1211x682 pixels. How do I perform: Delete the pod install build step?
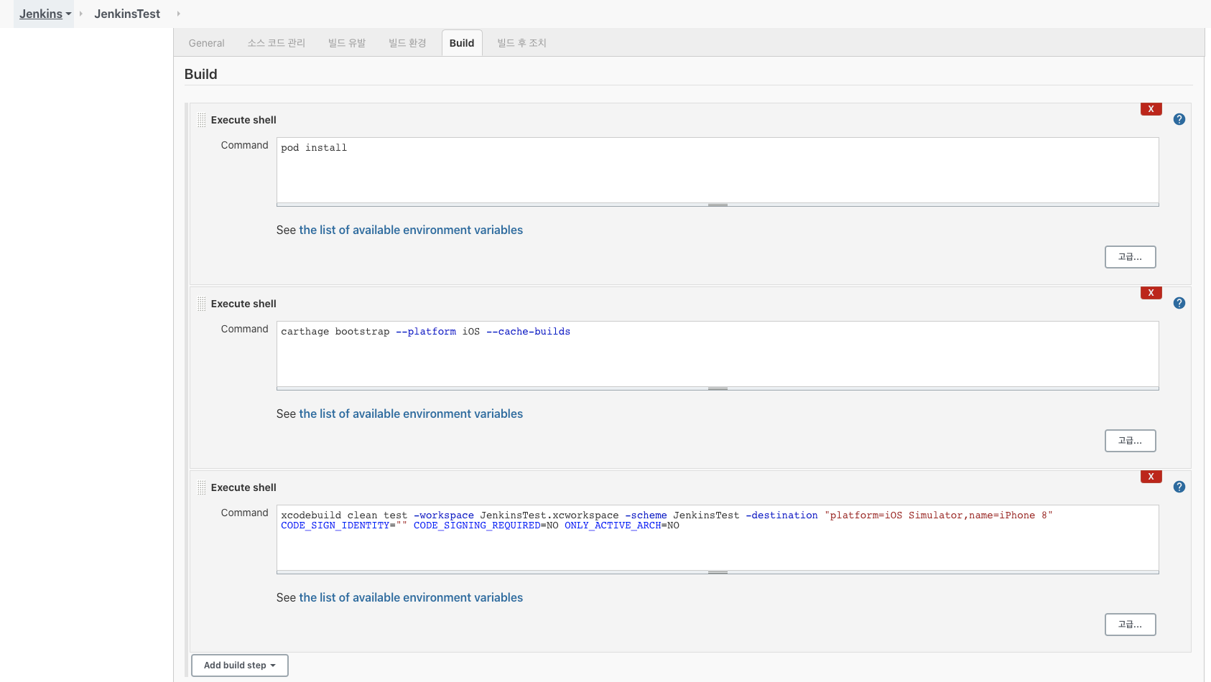click(1151, 109)
